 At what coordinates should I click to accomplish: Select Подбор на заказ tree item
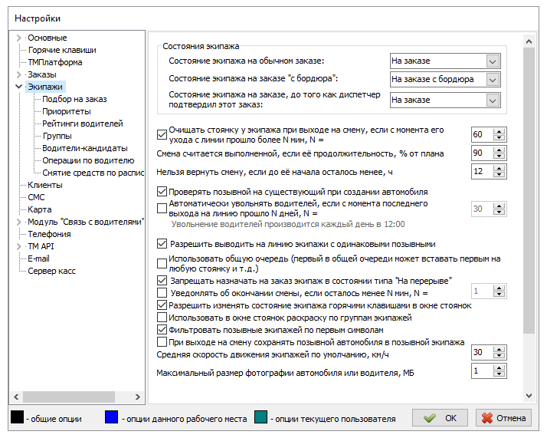pyautogui.click(x=74, y=99)
